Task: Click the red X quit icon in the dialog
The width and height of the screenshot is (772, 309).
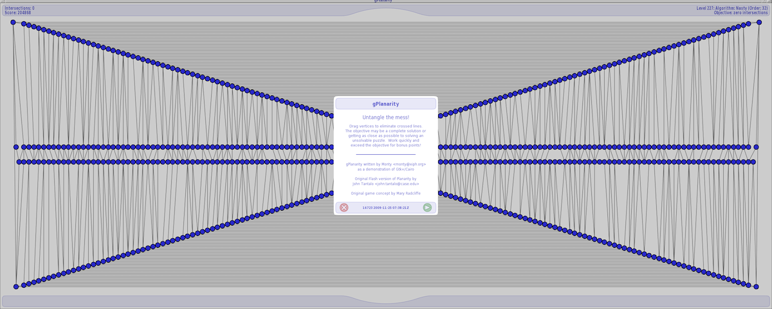Action: (x=344, y=207)
